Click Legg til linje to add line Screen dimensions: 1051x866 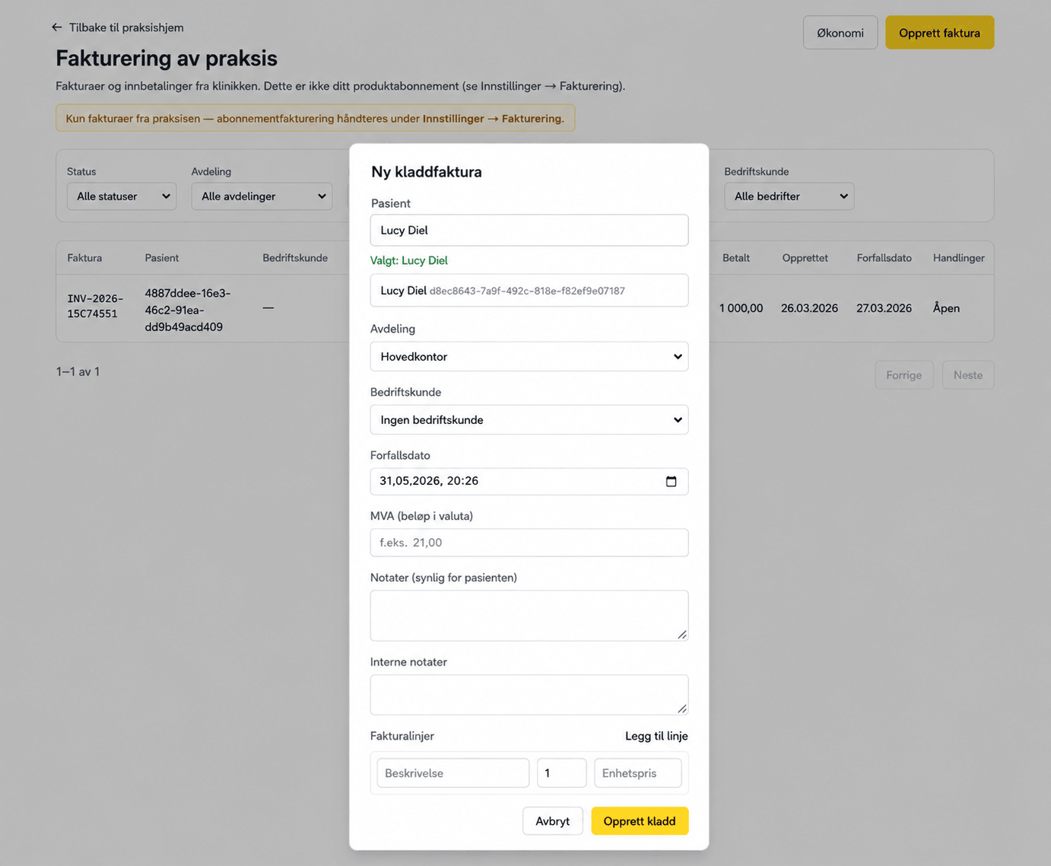pos(656,736)
